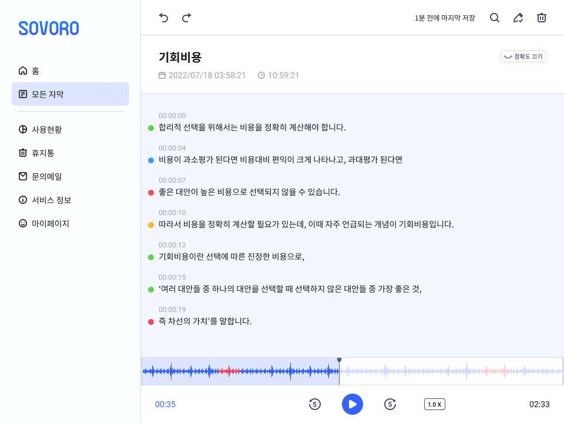Click green dot next to '여러 대안들 line
564x423 pixels.
click(151, 290)
